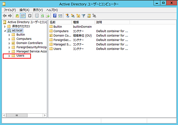Expand the Users tree node arrow
The image size is (178, 125).
click(x=9, y=56)
